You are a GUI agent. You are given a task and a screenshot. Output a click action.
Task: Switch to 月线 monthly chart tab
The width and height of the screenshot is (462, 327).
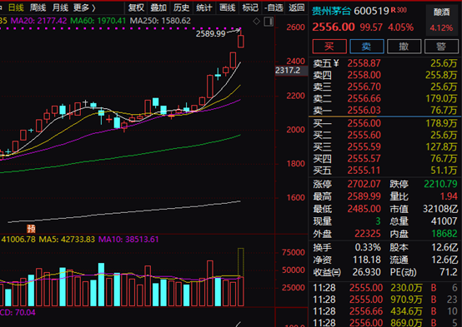60,8
